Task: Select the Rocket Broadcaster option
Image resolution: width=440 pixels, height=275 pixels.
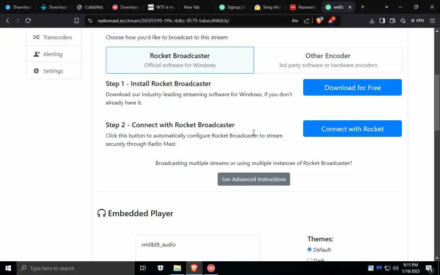Action: (x=180, y=60)
